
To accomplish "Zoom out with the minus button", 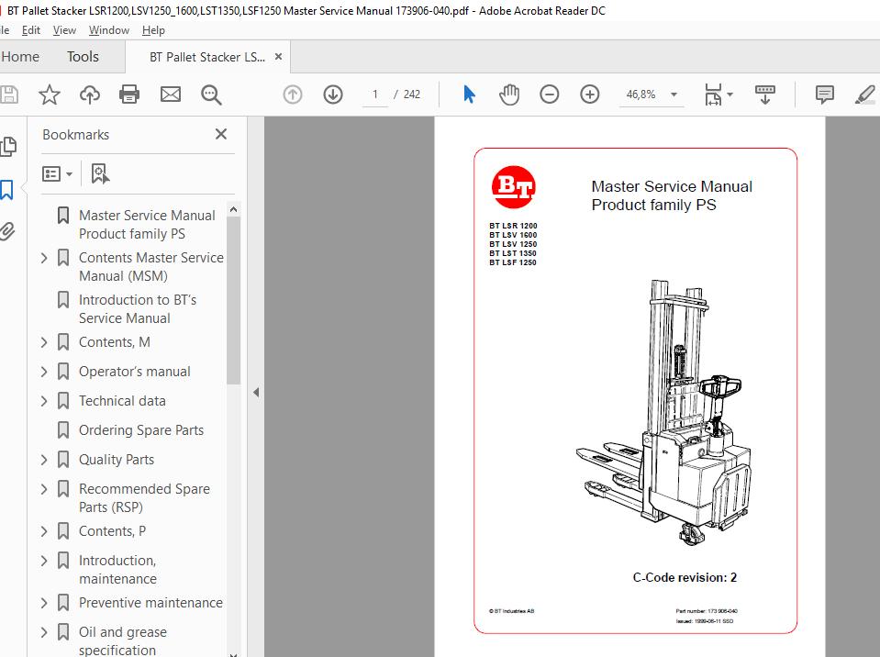I will 550,95.
